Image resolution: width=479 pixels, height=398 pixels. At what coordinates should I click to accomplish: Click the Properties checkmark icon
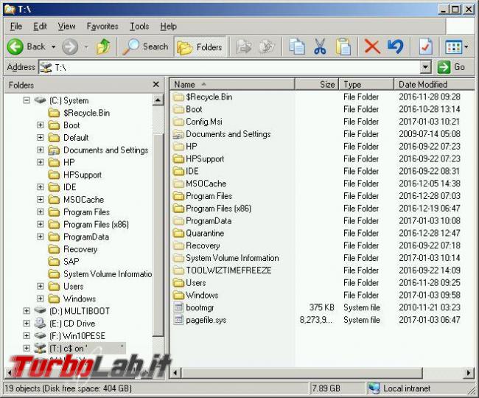425,46
